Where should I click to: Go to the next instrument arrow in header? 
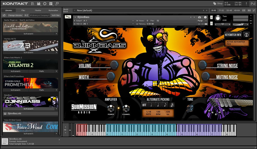click(x=194, y=17)
